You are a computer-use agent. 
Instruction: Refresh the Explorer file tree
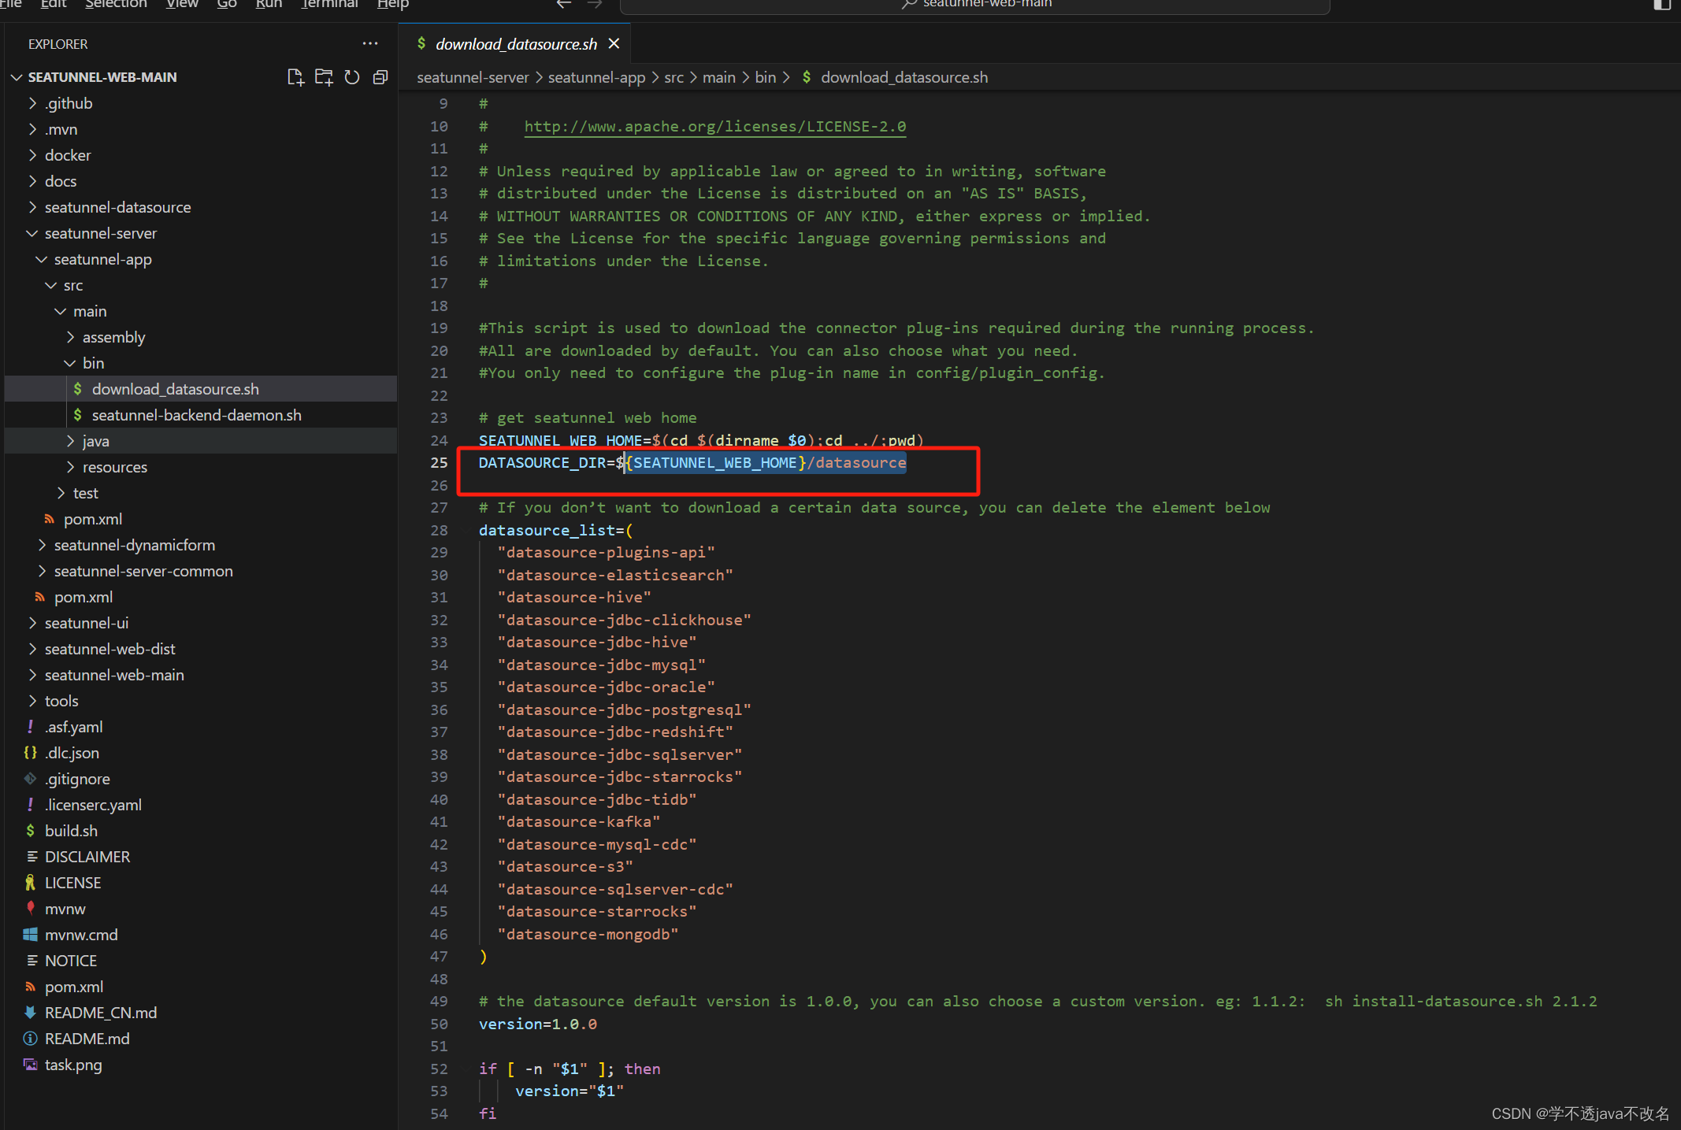tap(352, 77)
